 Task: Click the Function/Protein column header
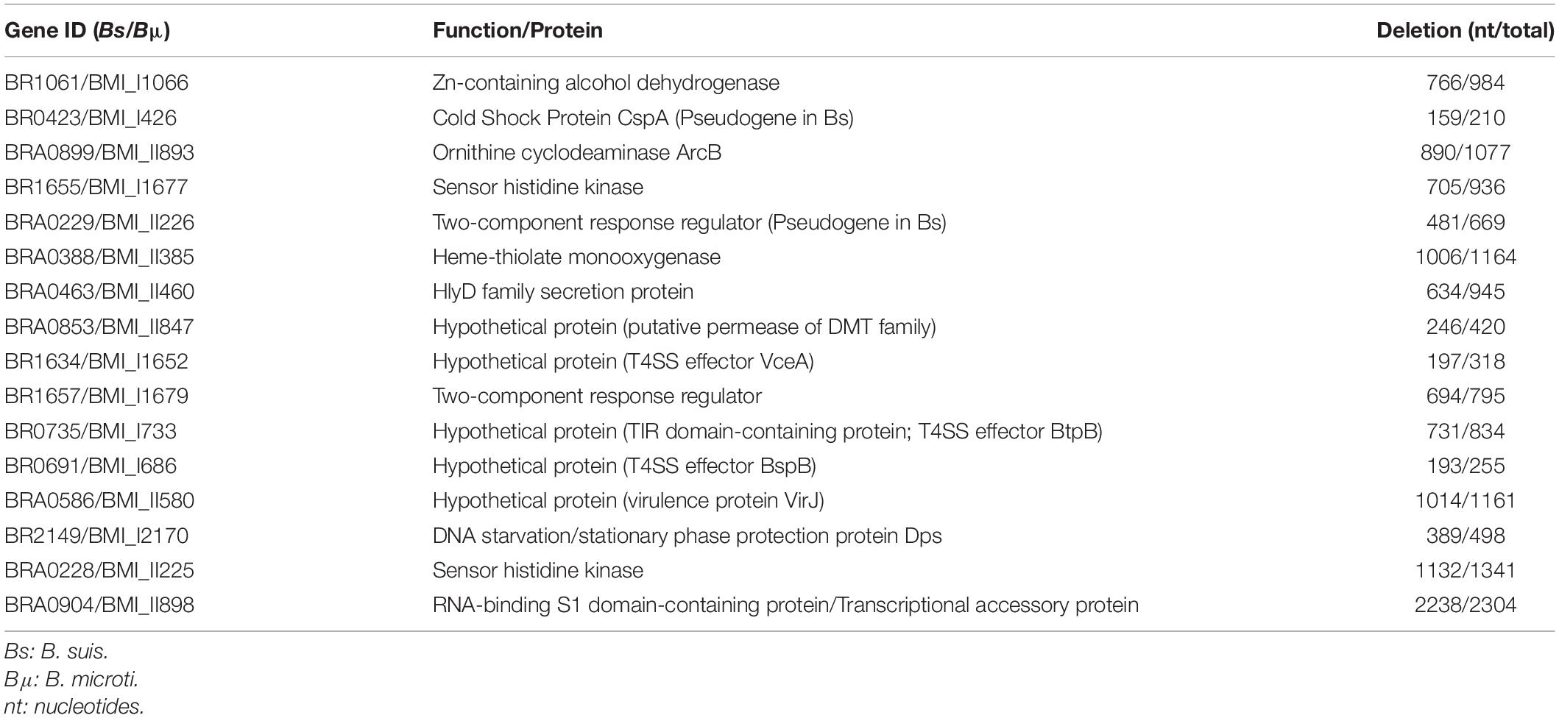coord(517,30)
